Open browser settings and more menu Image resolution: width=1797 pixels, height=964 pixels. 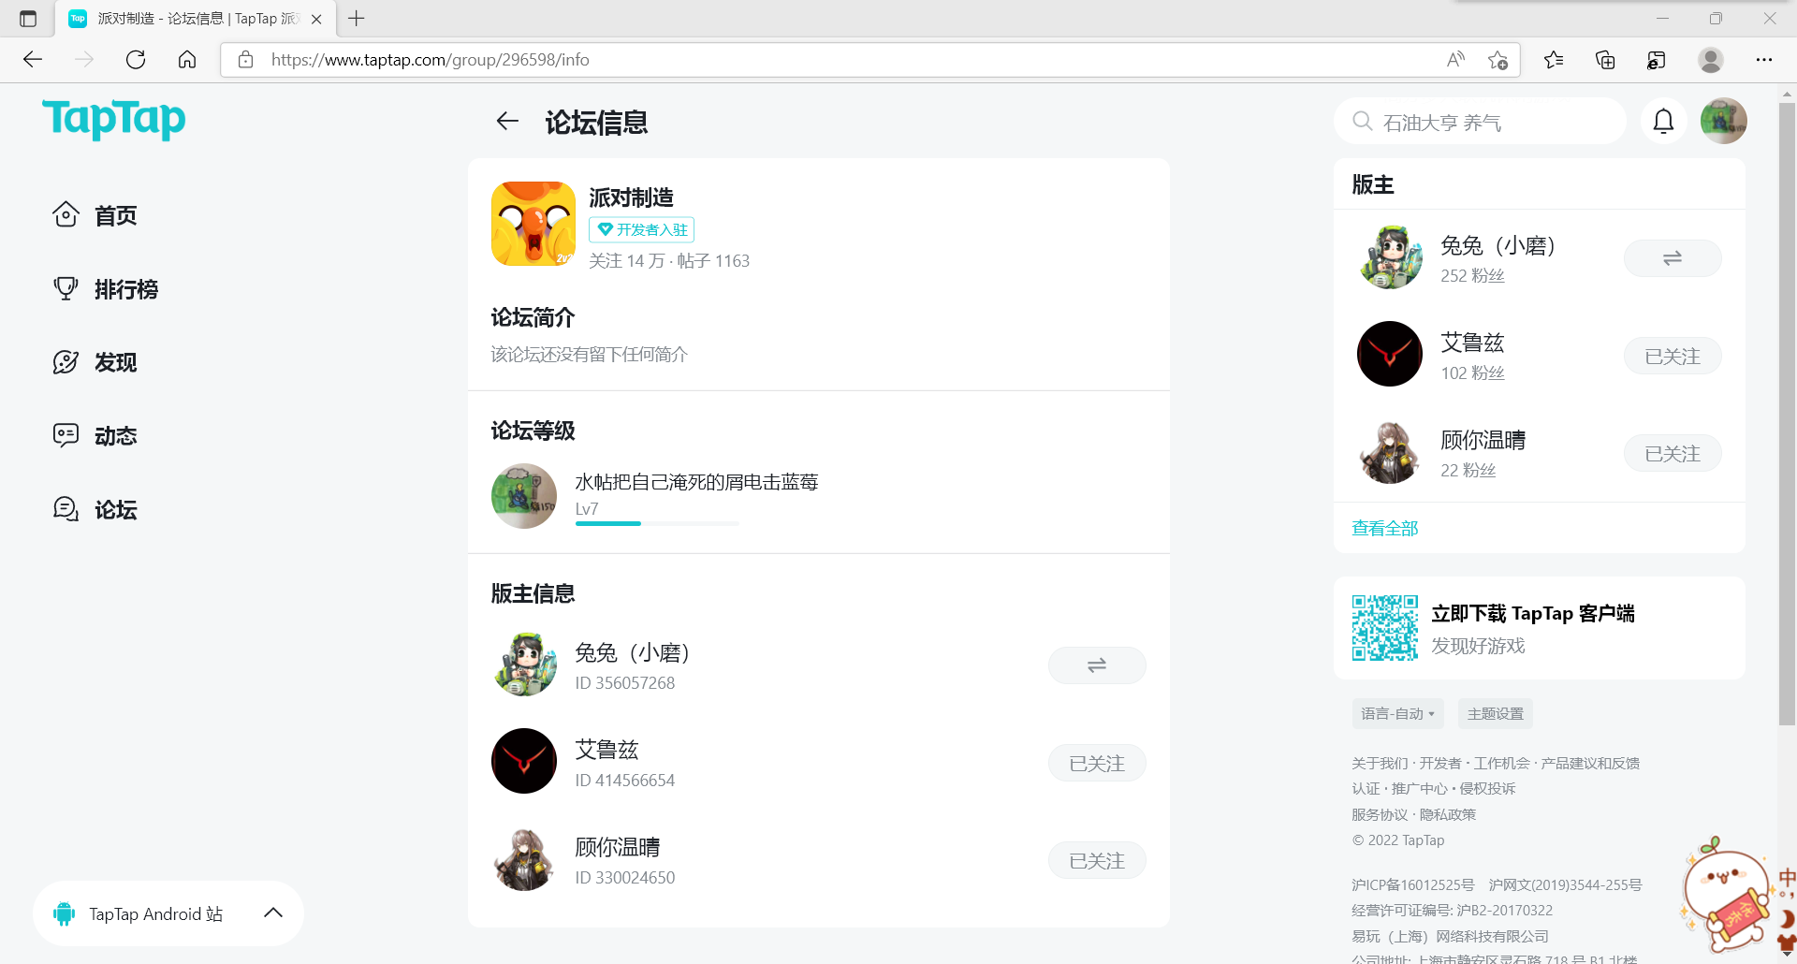point(1764,60)
